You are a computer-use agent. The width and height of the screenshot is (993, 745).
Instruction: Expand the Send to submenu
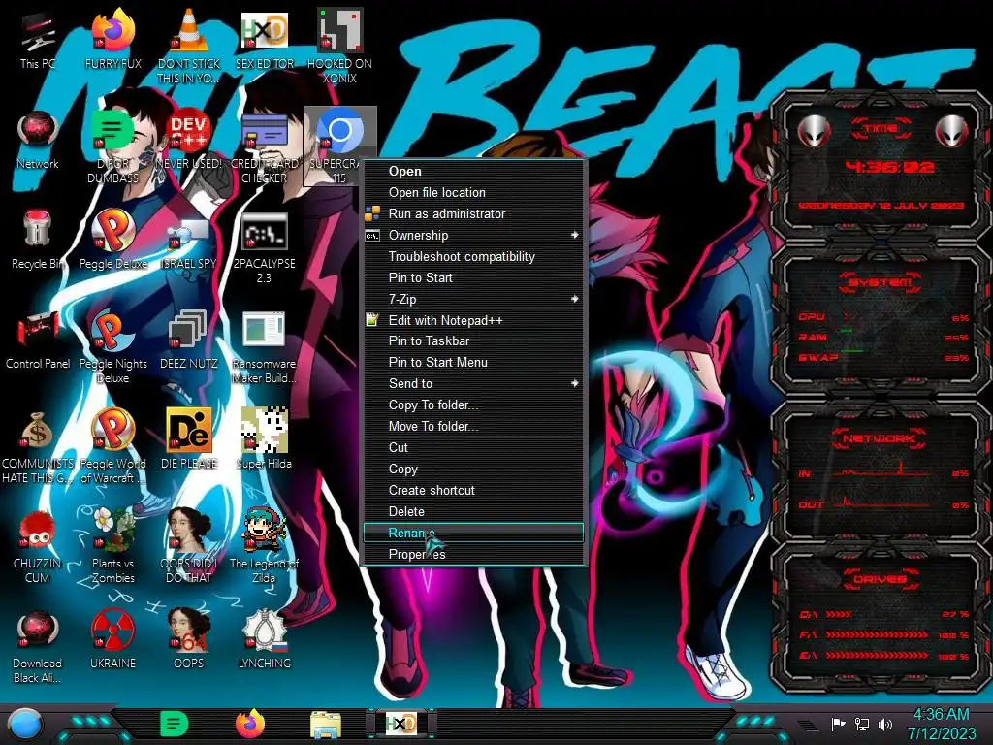[x=473, y=383]
